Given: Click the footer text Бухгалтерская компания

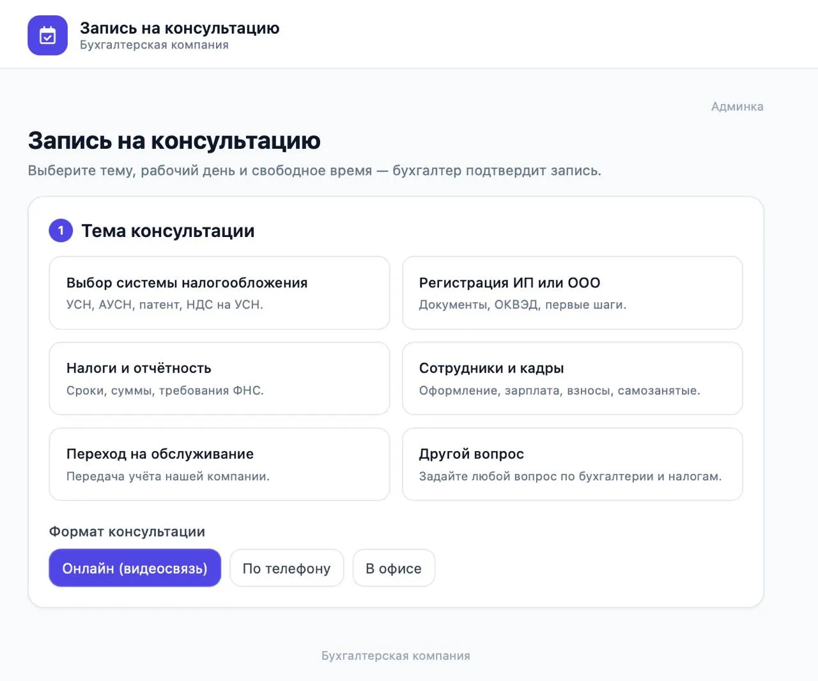Looking at the screenshot, I should coord(396,655).
